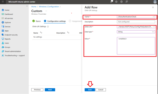Click the OMA-URI input field
Viewport: 158px width, 94px height.
pyautogui.click(x=136, y=27)
